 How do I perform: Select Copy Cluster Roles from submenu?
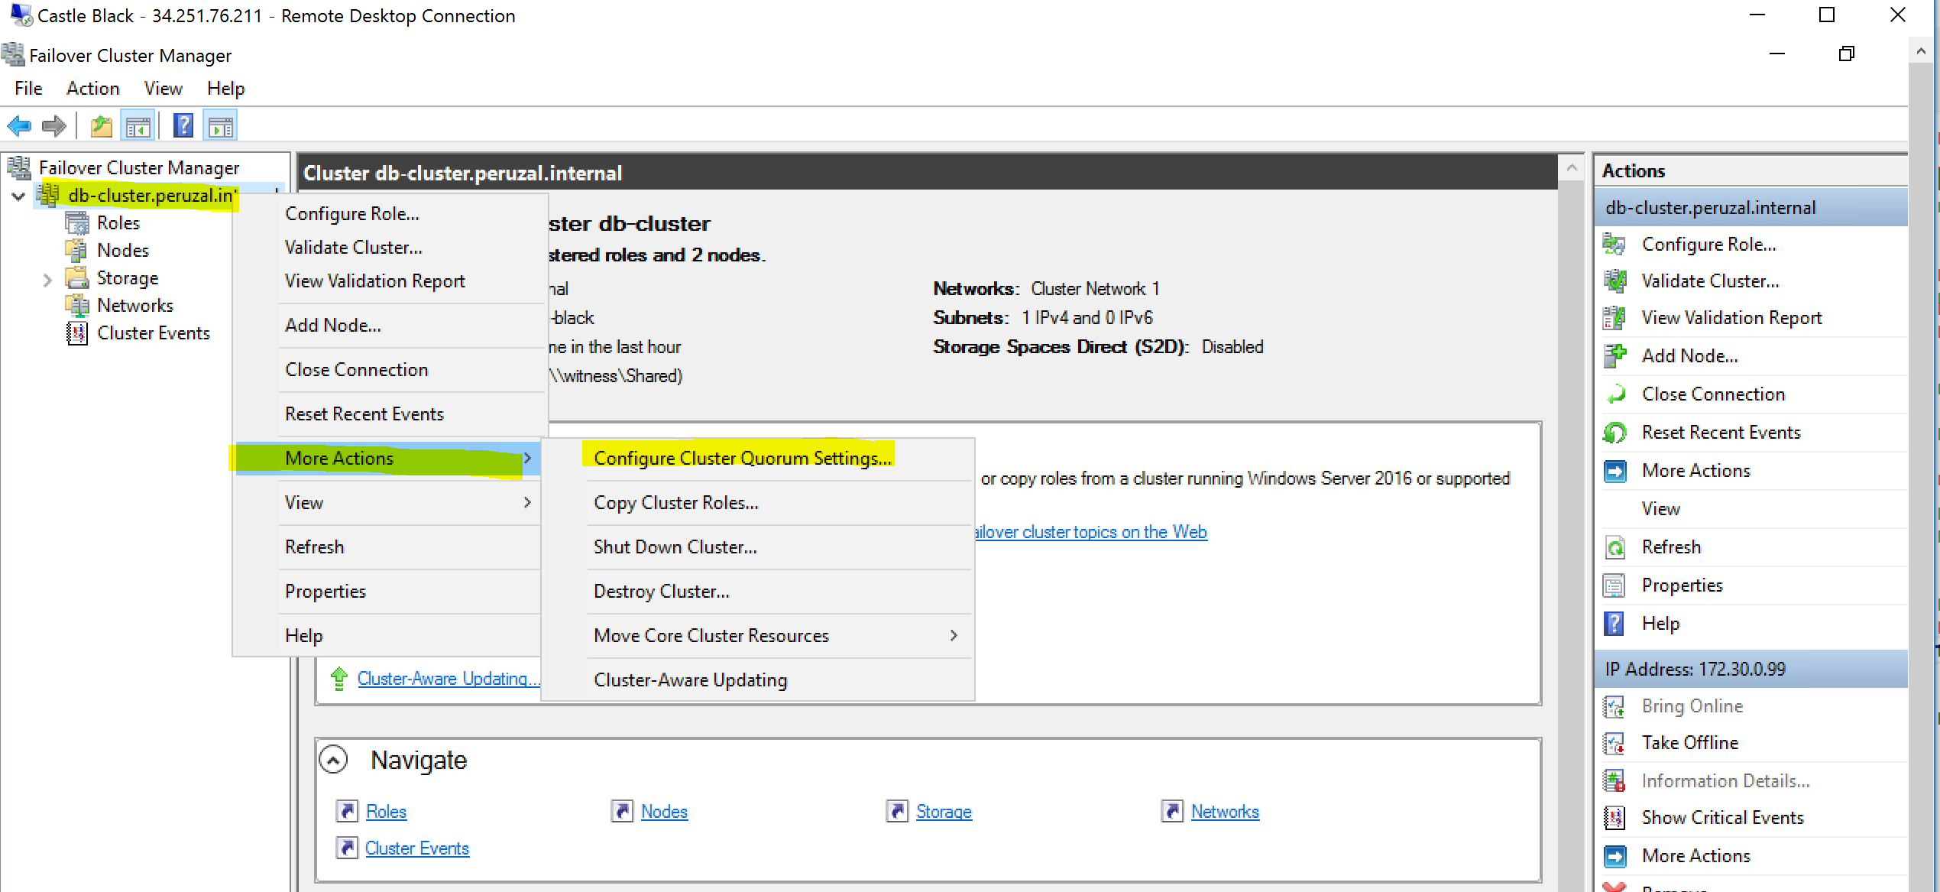click(676, 502)
